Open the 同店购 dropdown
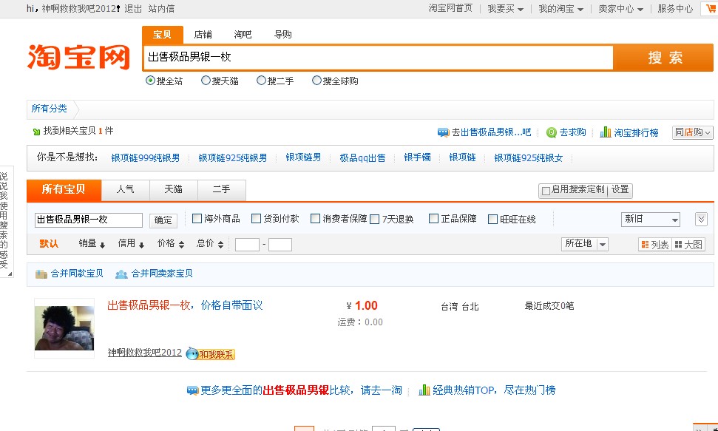Image resolution: width=718 pixels, height=431 pixels. 693,132
